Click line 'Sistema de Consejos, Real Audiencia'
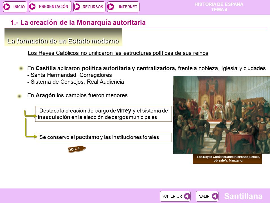The width and height of the screenshot is (270, 203). (x=76, y=82)
